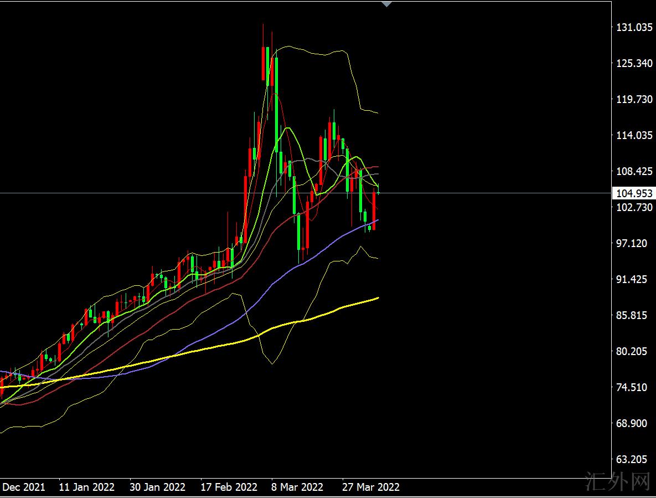This screenshot has width=656, height=498.
Task: Select the 85.815 price scale value
Action: (632, 315)
